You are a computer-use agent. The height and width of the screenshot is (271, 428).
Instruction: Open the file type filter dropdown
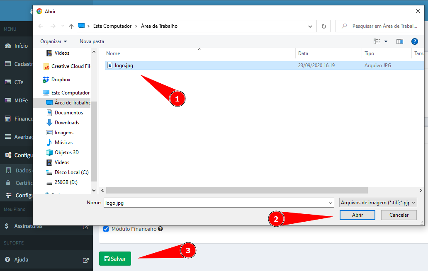pyautogui.click(x=378, y=203)
